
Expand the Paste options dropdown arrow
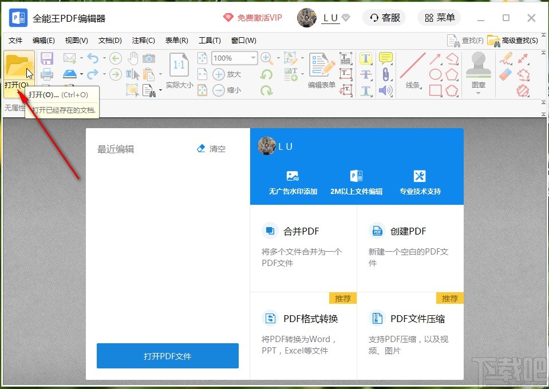coord(160,74)
